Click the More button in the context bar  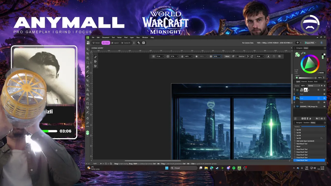click(x=227, y=56)
